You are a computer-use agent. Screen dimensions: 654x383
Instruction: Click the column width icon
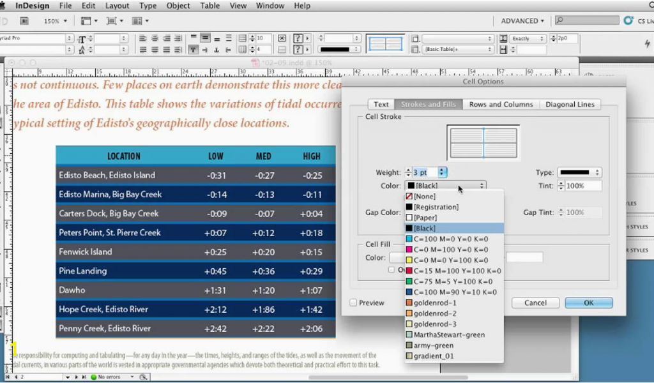coord(503,50)
